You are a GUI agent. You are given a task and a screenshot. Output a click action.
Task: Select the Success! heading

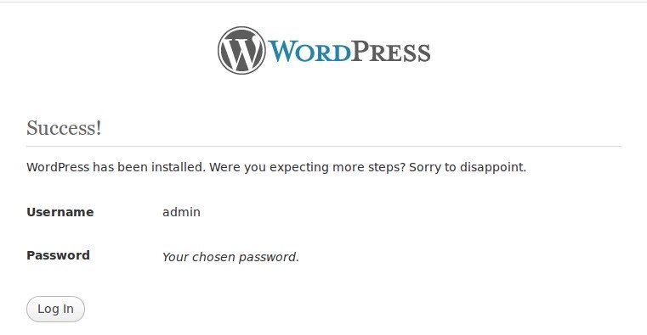click(64, 127)
